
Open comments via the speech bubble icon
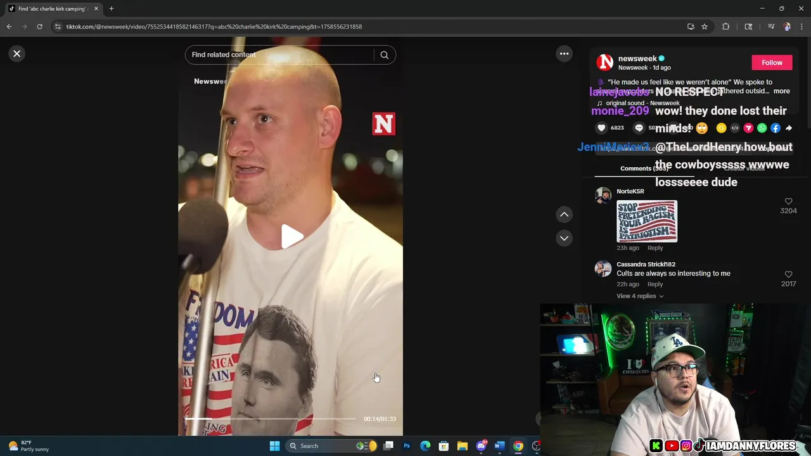point(639,128)
